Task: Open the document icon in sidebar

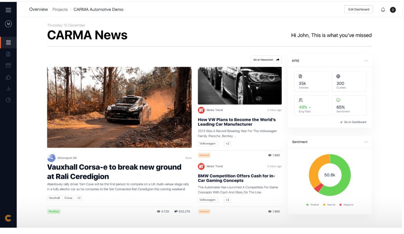Action: tap(8, 54)
